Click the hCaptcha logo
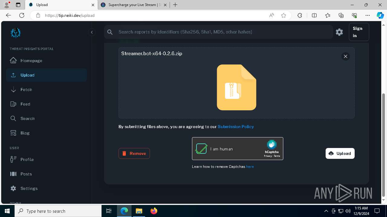This screenshot has width=387, height=217. coord(272,145)
